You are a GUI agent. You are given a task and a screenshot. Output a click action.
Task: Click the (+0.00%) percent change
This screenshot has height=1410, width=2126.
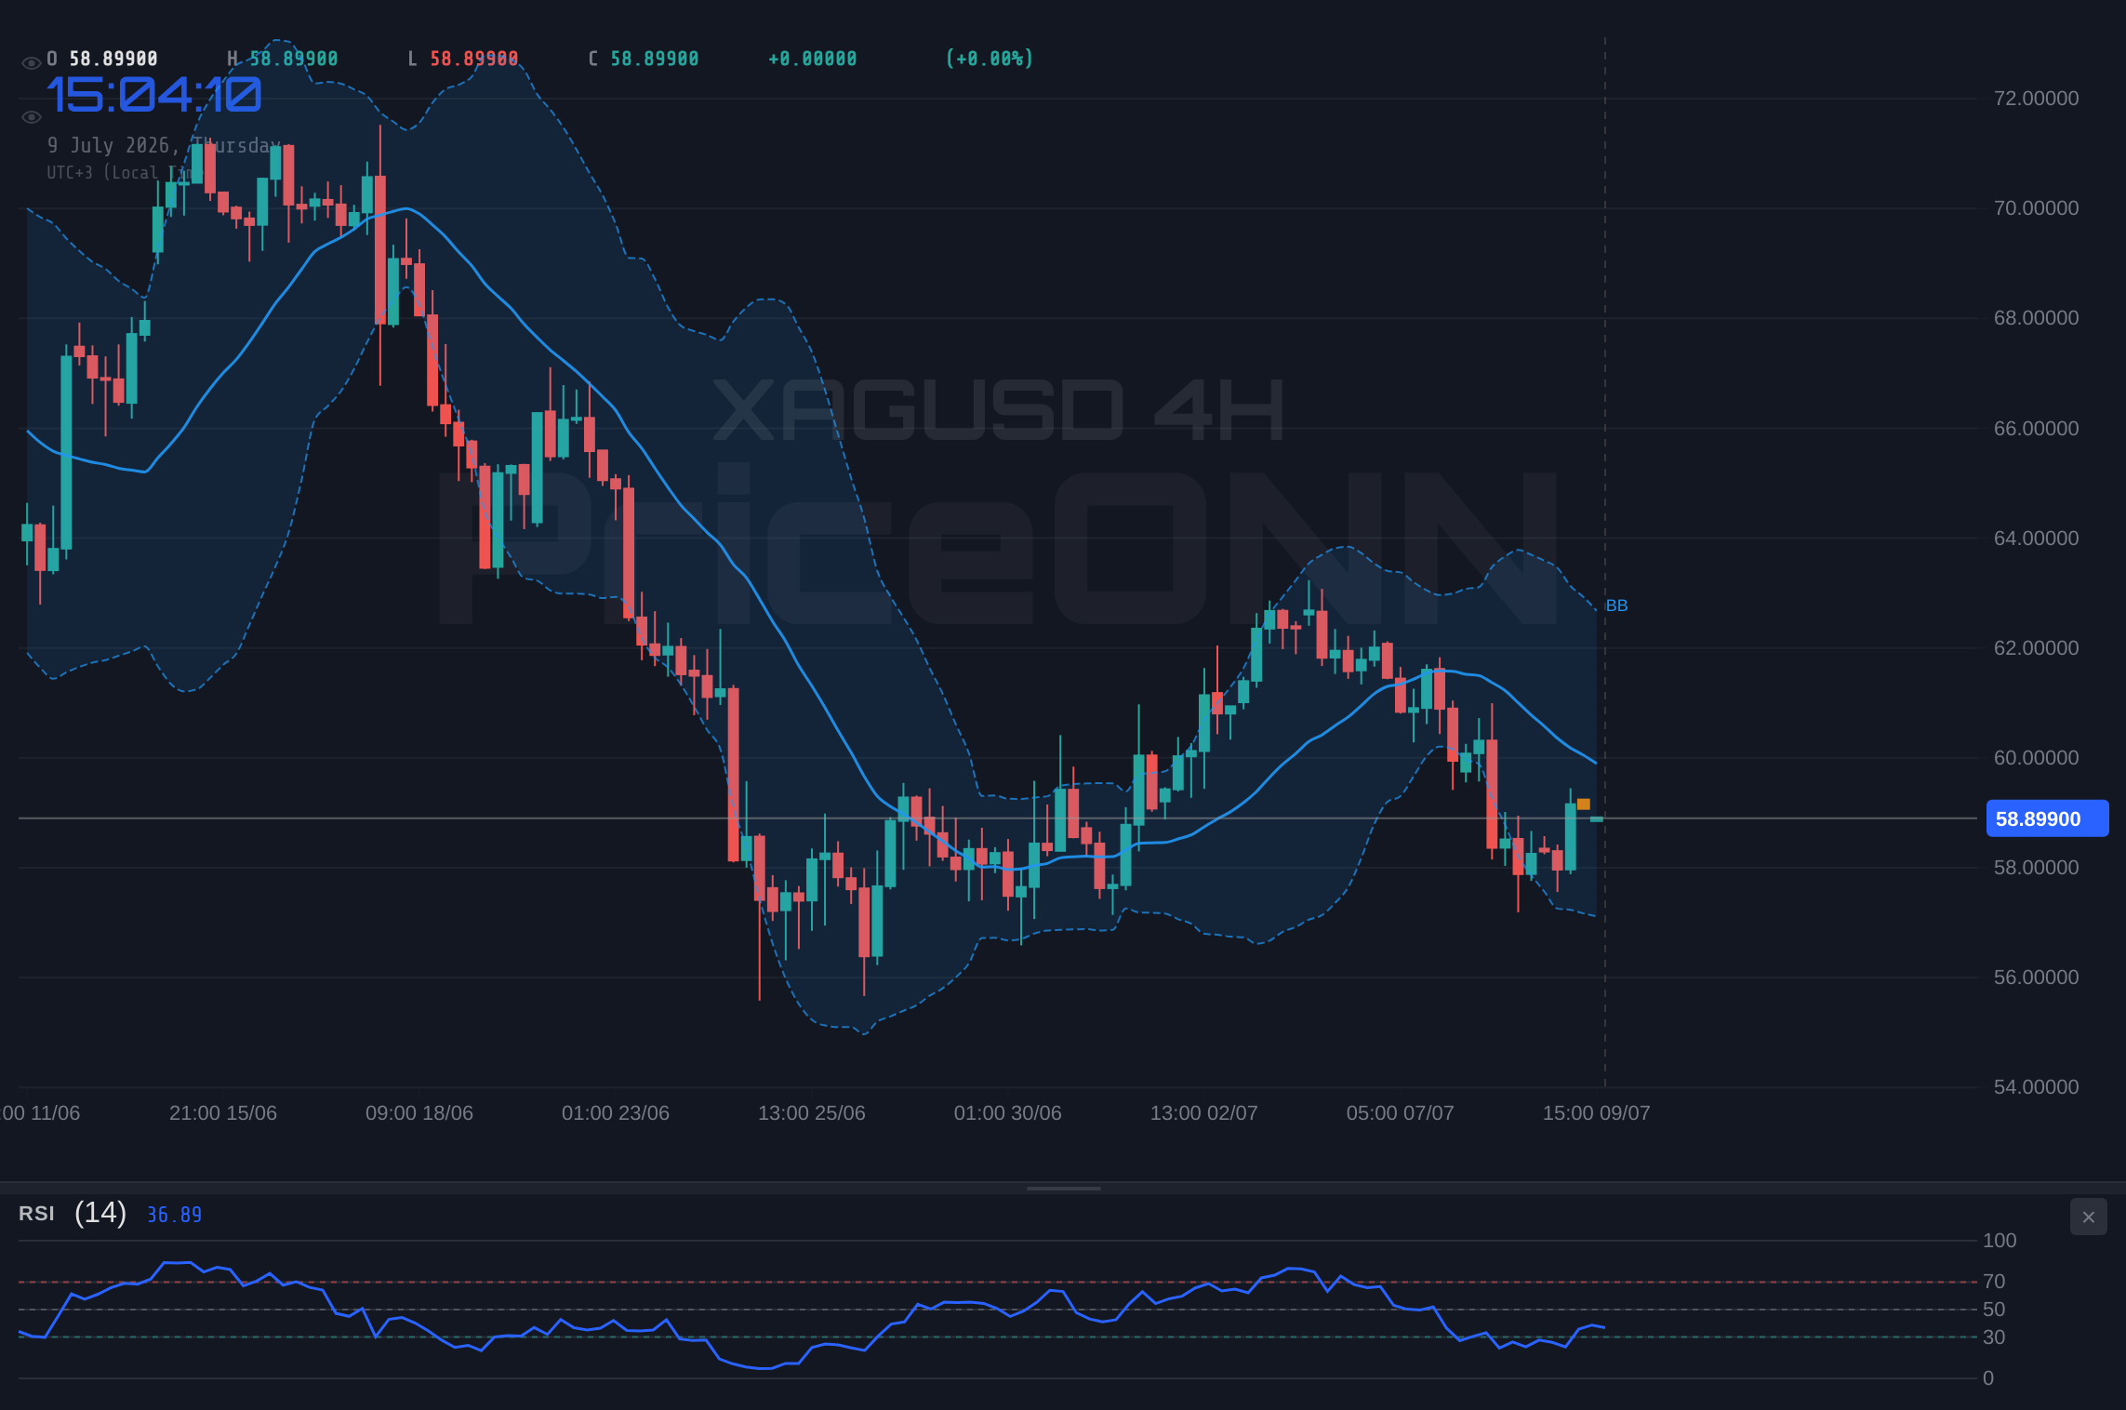click(989, 59)
